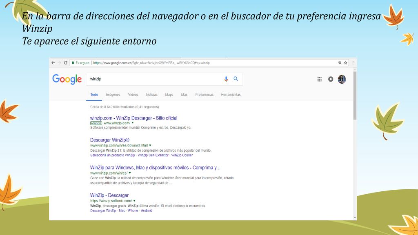Click Selecciona un producto WinZip sitelink

113,155
